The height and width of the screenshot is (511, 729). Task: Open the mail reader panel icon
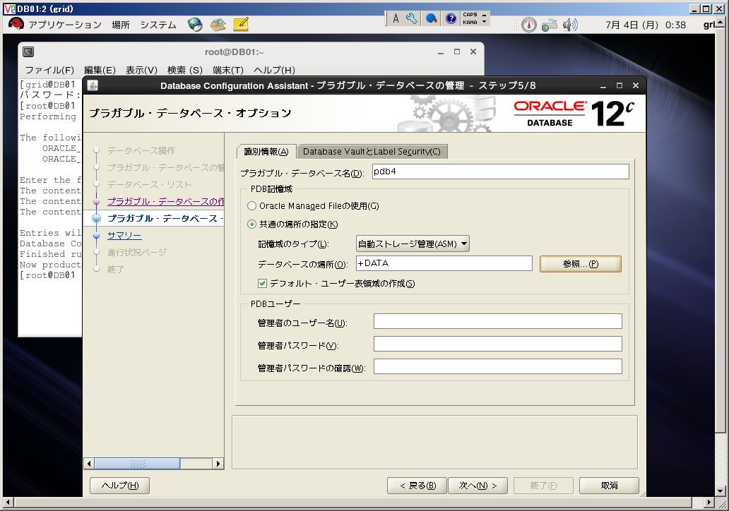point(218,25)
